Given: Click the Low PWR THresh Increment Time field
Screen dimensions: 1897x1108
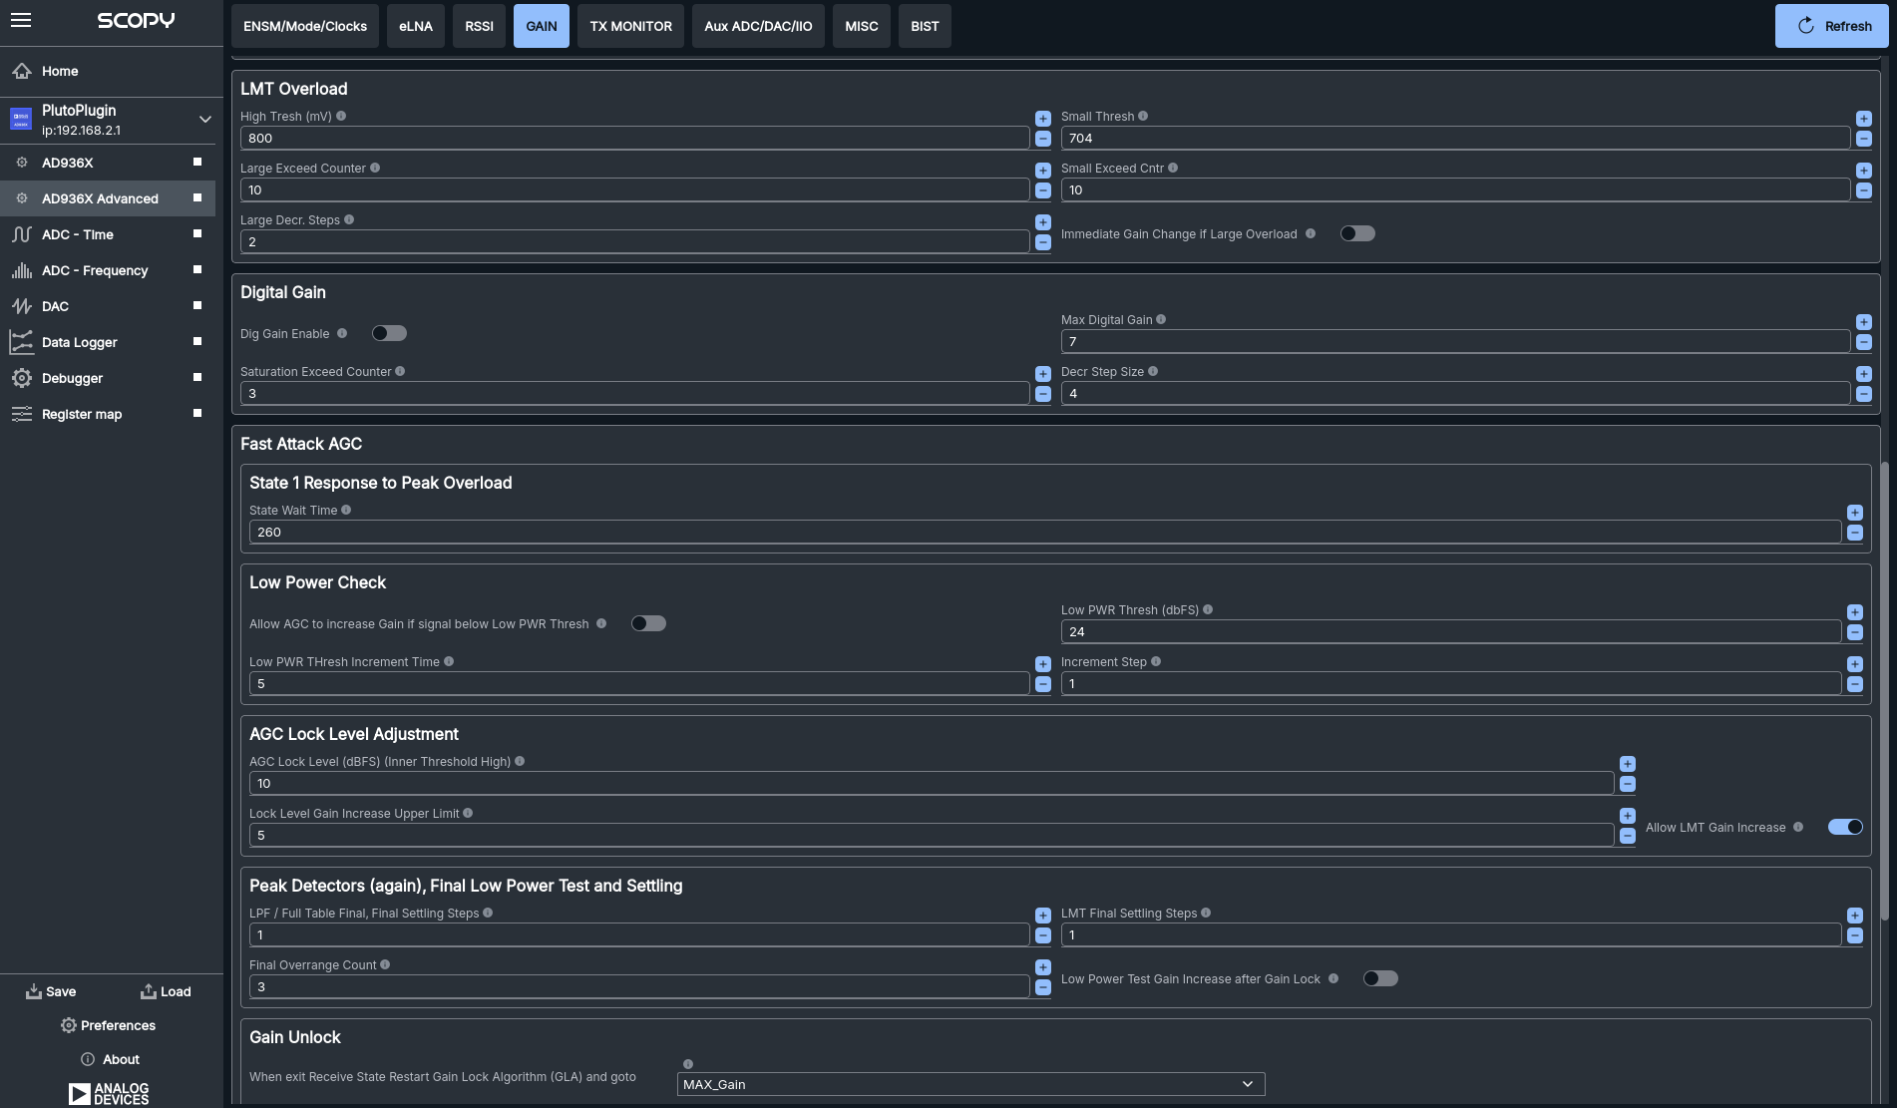Looking at the screenshot, I should click(x=639, y=684).
